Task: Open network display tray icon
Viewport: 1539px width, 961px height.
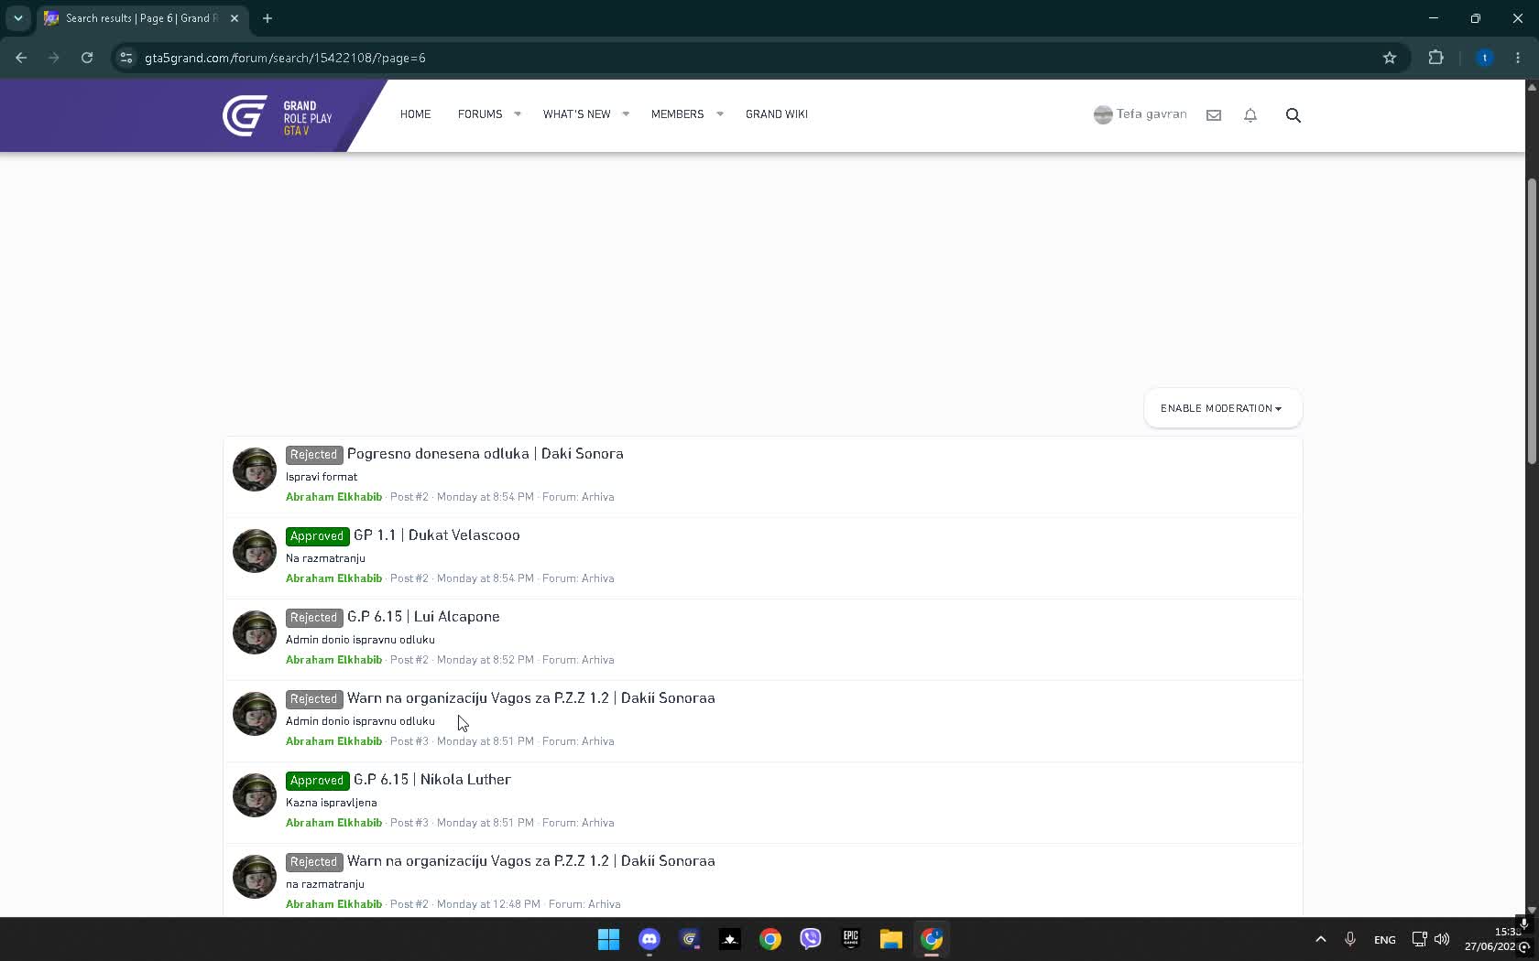Action: tap(1418, 939)
